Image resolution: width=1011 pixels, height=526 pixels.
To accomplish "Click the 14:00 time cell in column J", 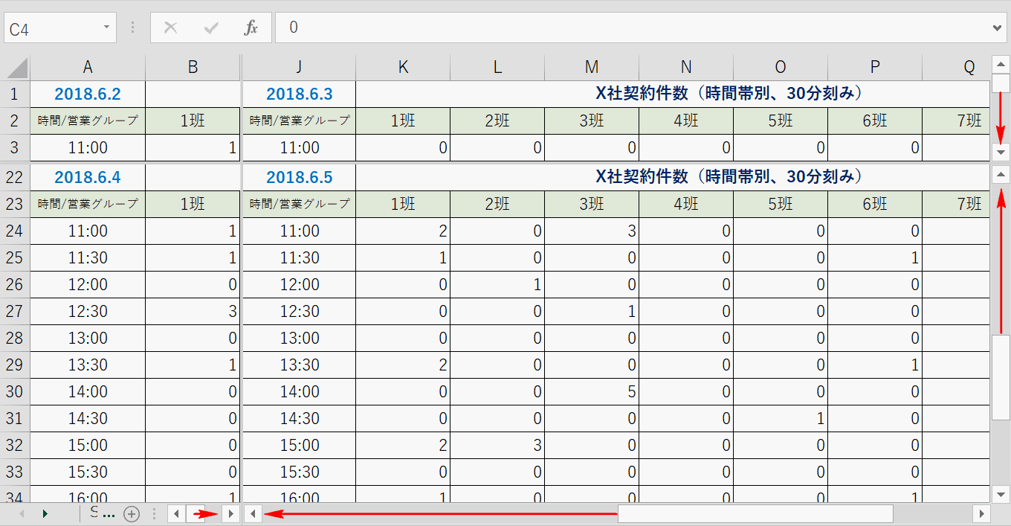I will pyautogui.click(x=300, y=392).
